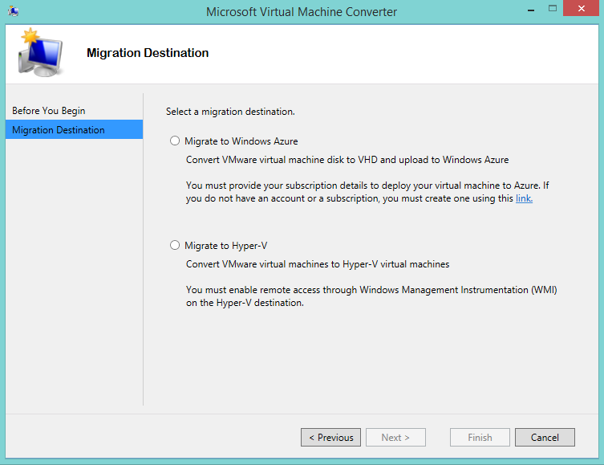The image size is (604, 465).
Task: Select Migration Destination step in sidebar
Action: 74,129
